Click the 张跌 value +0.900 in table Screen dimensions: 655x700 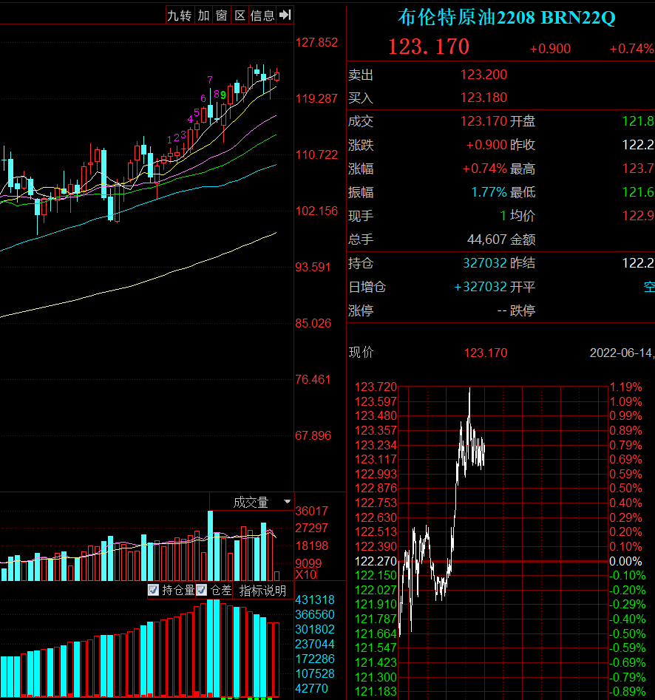[x=486, y=145]
